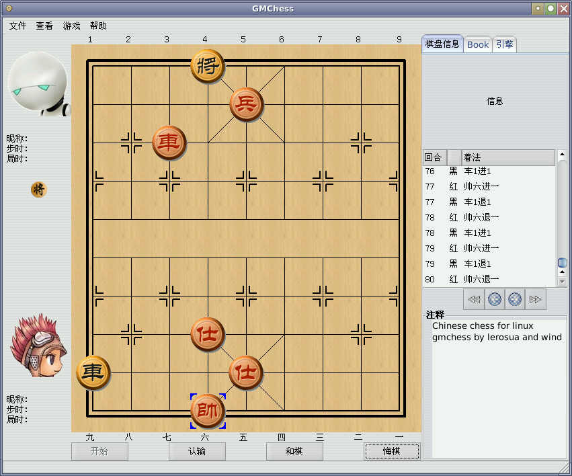
Task: Jump to last move in history
Action: [x=536, y=299]
